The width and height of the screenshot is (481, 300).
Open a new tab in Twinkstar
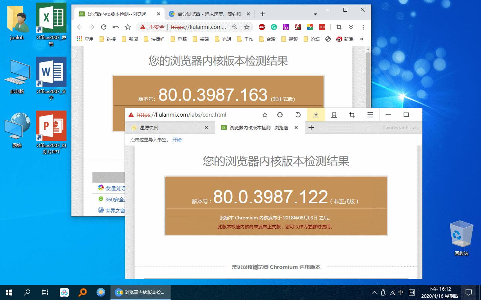[311, 127]
